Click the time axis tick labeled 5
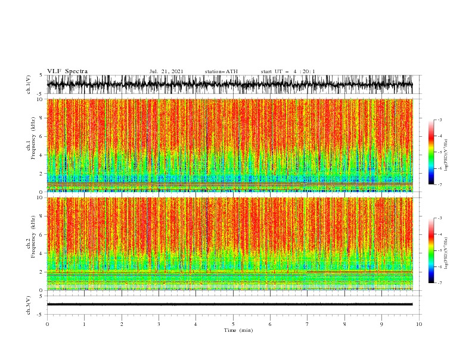The image size is (472, 364). (233, 324)
